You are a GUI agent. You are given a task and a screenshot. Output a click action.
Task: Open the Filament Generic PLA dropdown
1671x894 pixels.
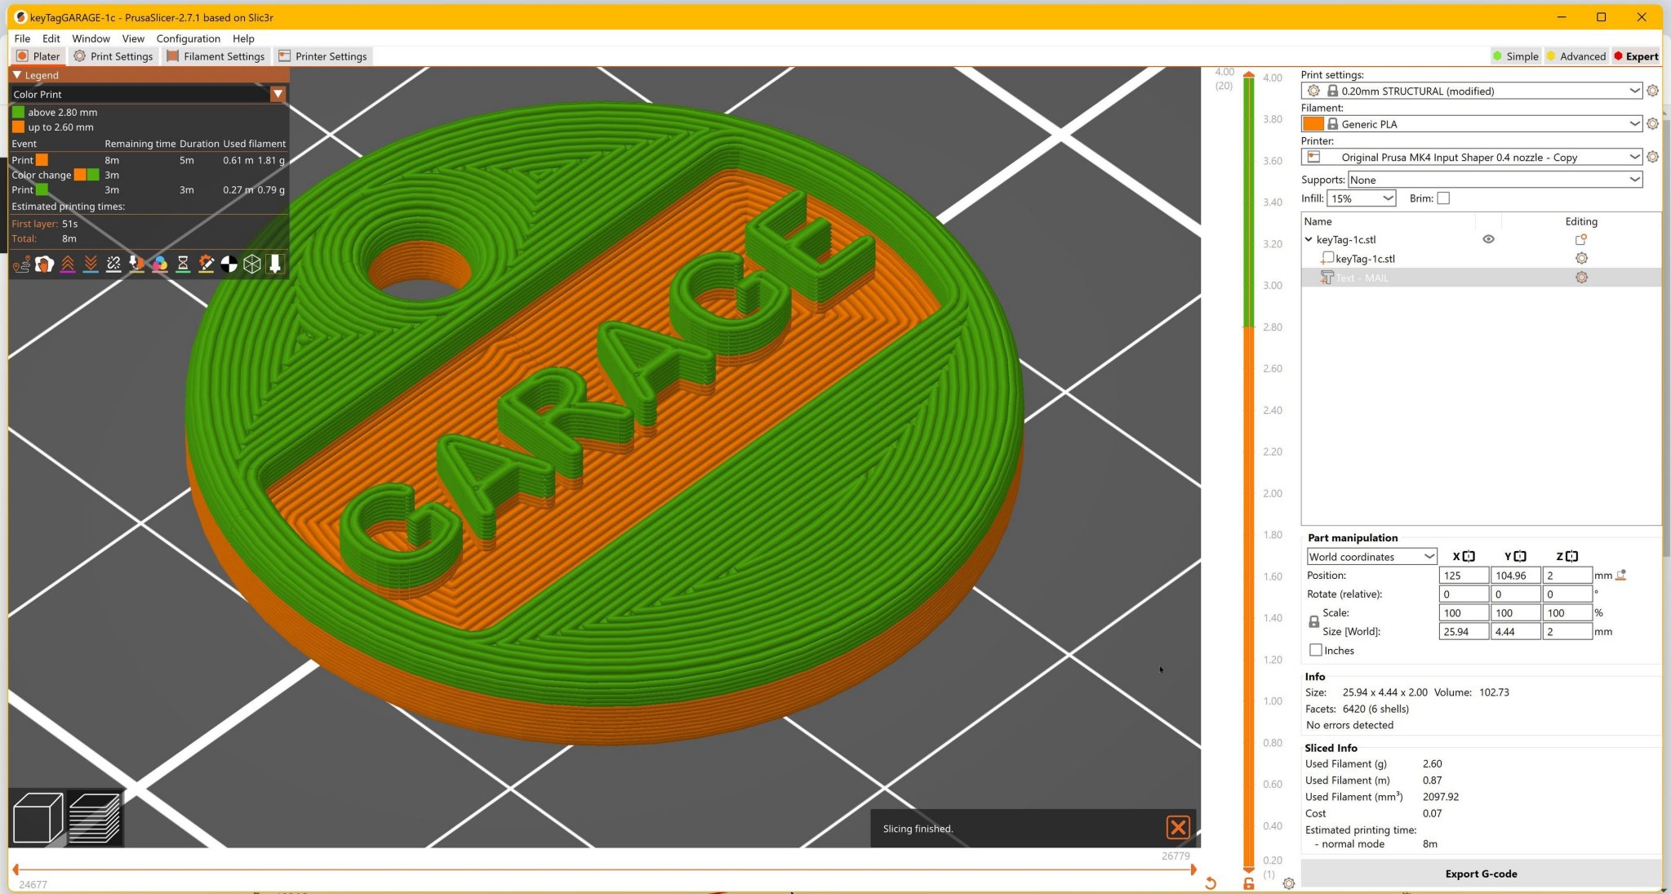(x=1634, y=123)
